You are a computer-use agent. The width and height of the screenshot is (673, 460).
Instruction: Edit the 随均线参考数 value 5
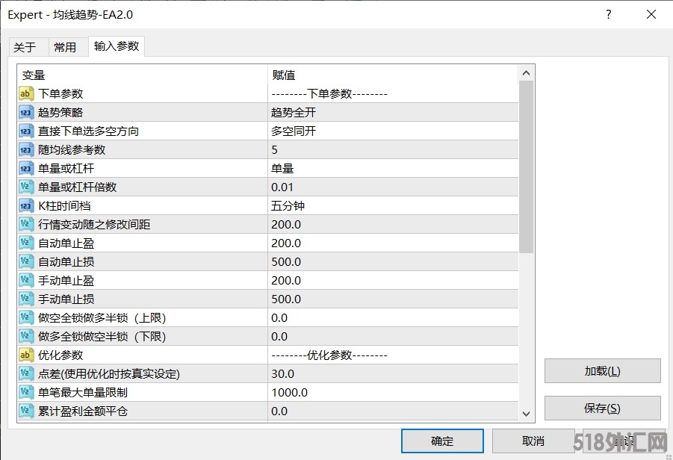click(393, 150)
